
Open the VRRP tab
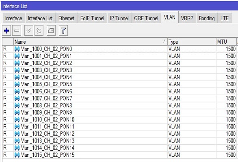point(187,18)
